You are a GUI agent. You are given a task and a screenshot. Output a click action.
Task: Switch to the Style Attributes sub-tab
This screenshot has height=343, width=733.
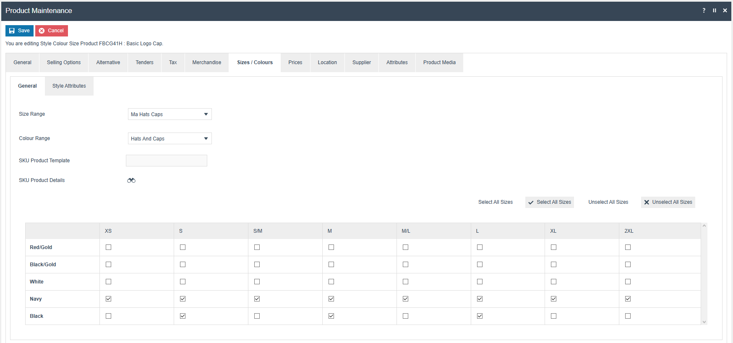point(69,86)
